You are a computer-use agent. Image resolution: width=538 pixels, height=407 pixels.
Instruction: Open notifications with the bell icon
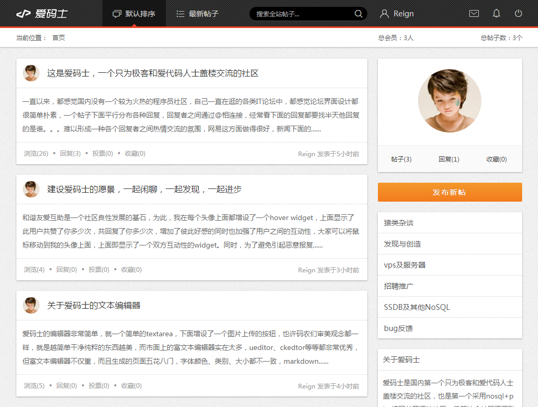point(496,14)
